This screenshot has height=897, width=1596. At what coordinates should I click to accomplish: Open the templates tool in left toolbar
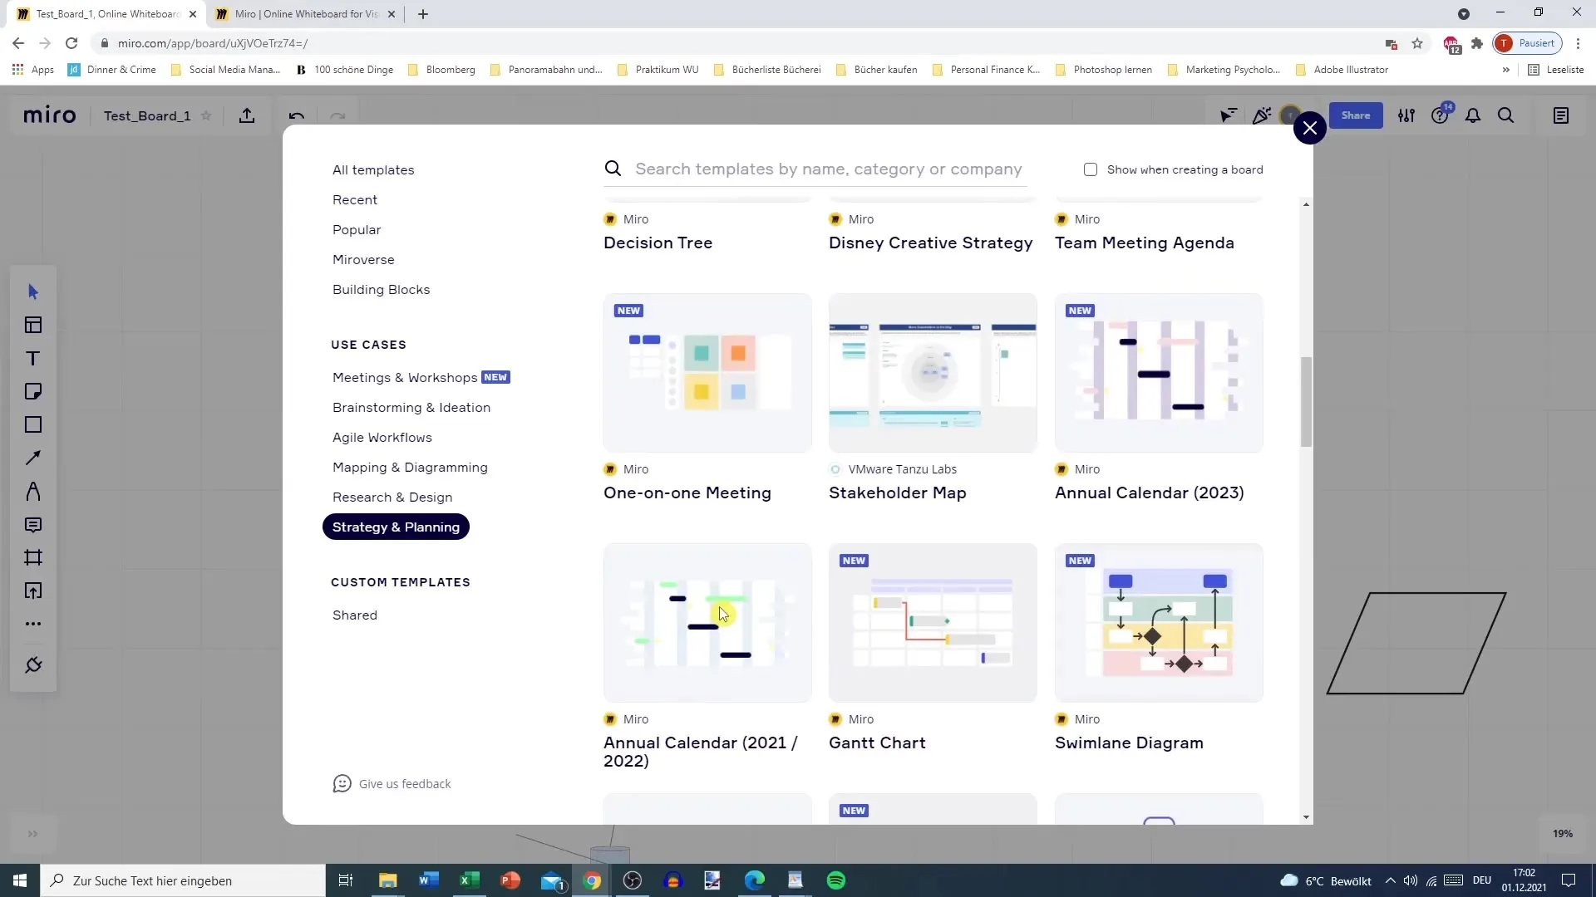coord(33,325)
